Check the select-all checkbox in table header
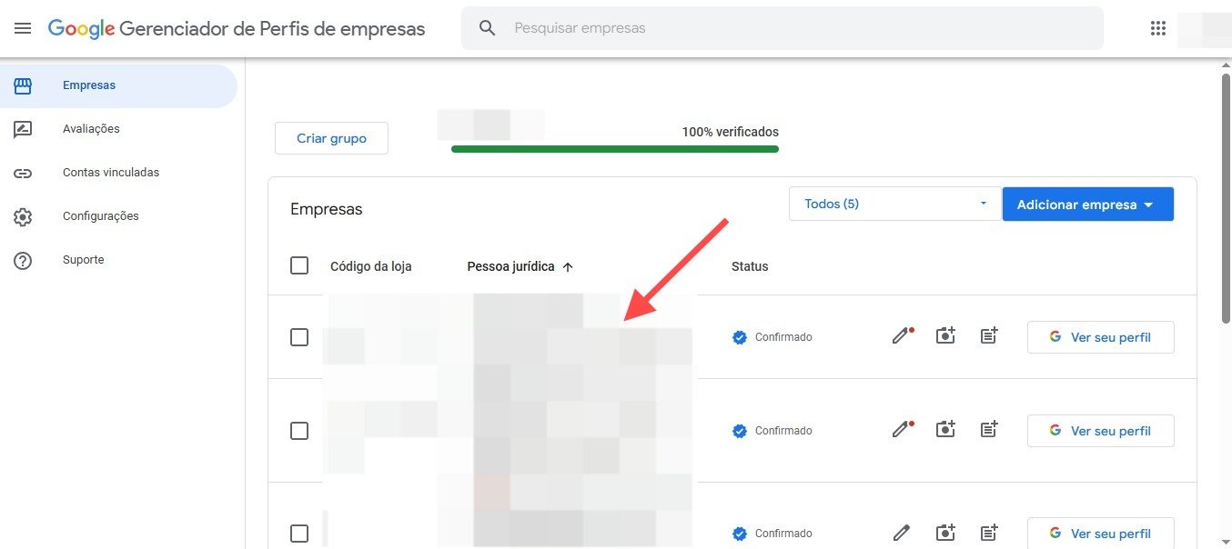 [x=299, y=265]
